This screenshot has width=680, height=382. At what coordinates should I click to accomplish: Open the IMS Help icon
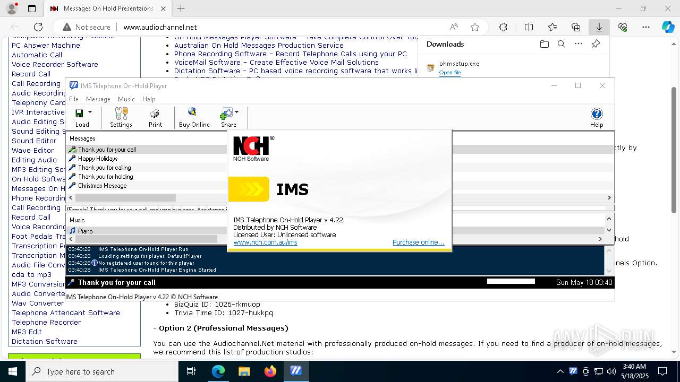tap(597, 117)
